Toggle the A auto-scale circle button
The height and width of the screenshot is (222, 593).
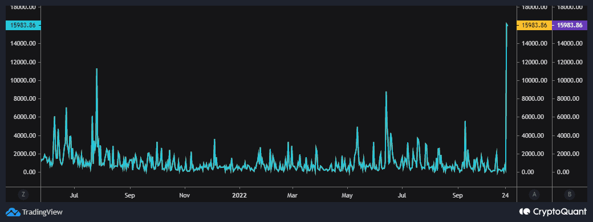coord(534,195)
